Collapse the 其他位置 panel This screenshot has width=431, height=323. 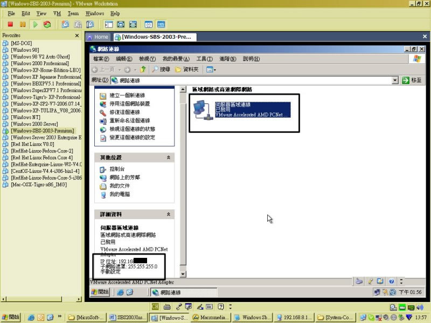point(169,157)
